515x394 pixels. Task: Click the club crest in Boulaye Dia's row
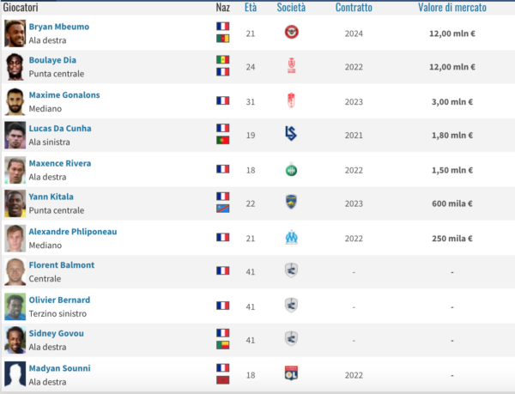click(x=291, y=66)
